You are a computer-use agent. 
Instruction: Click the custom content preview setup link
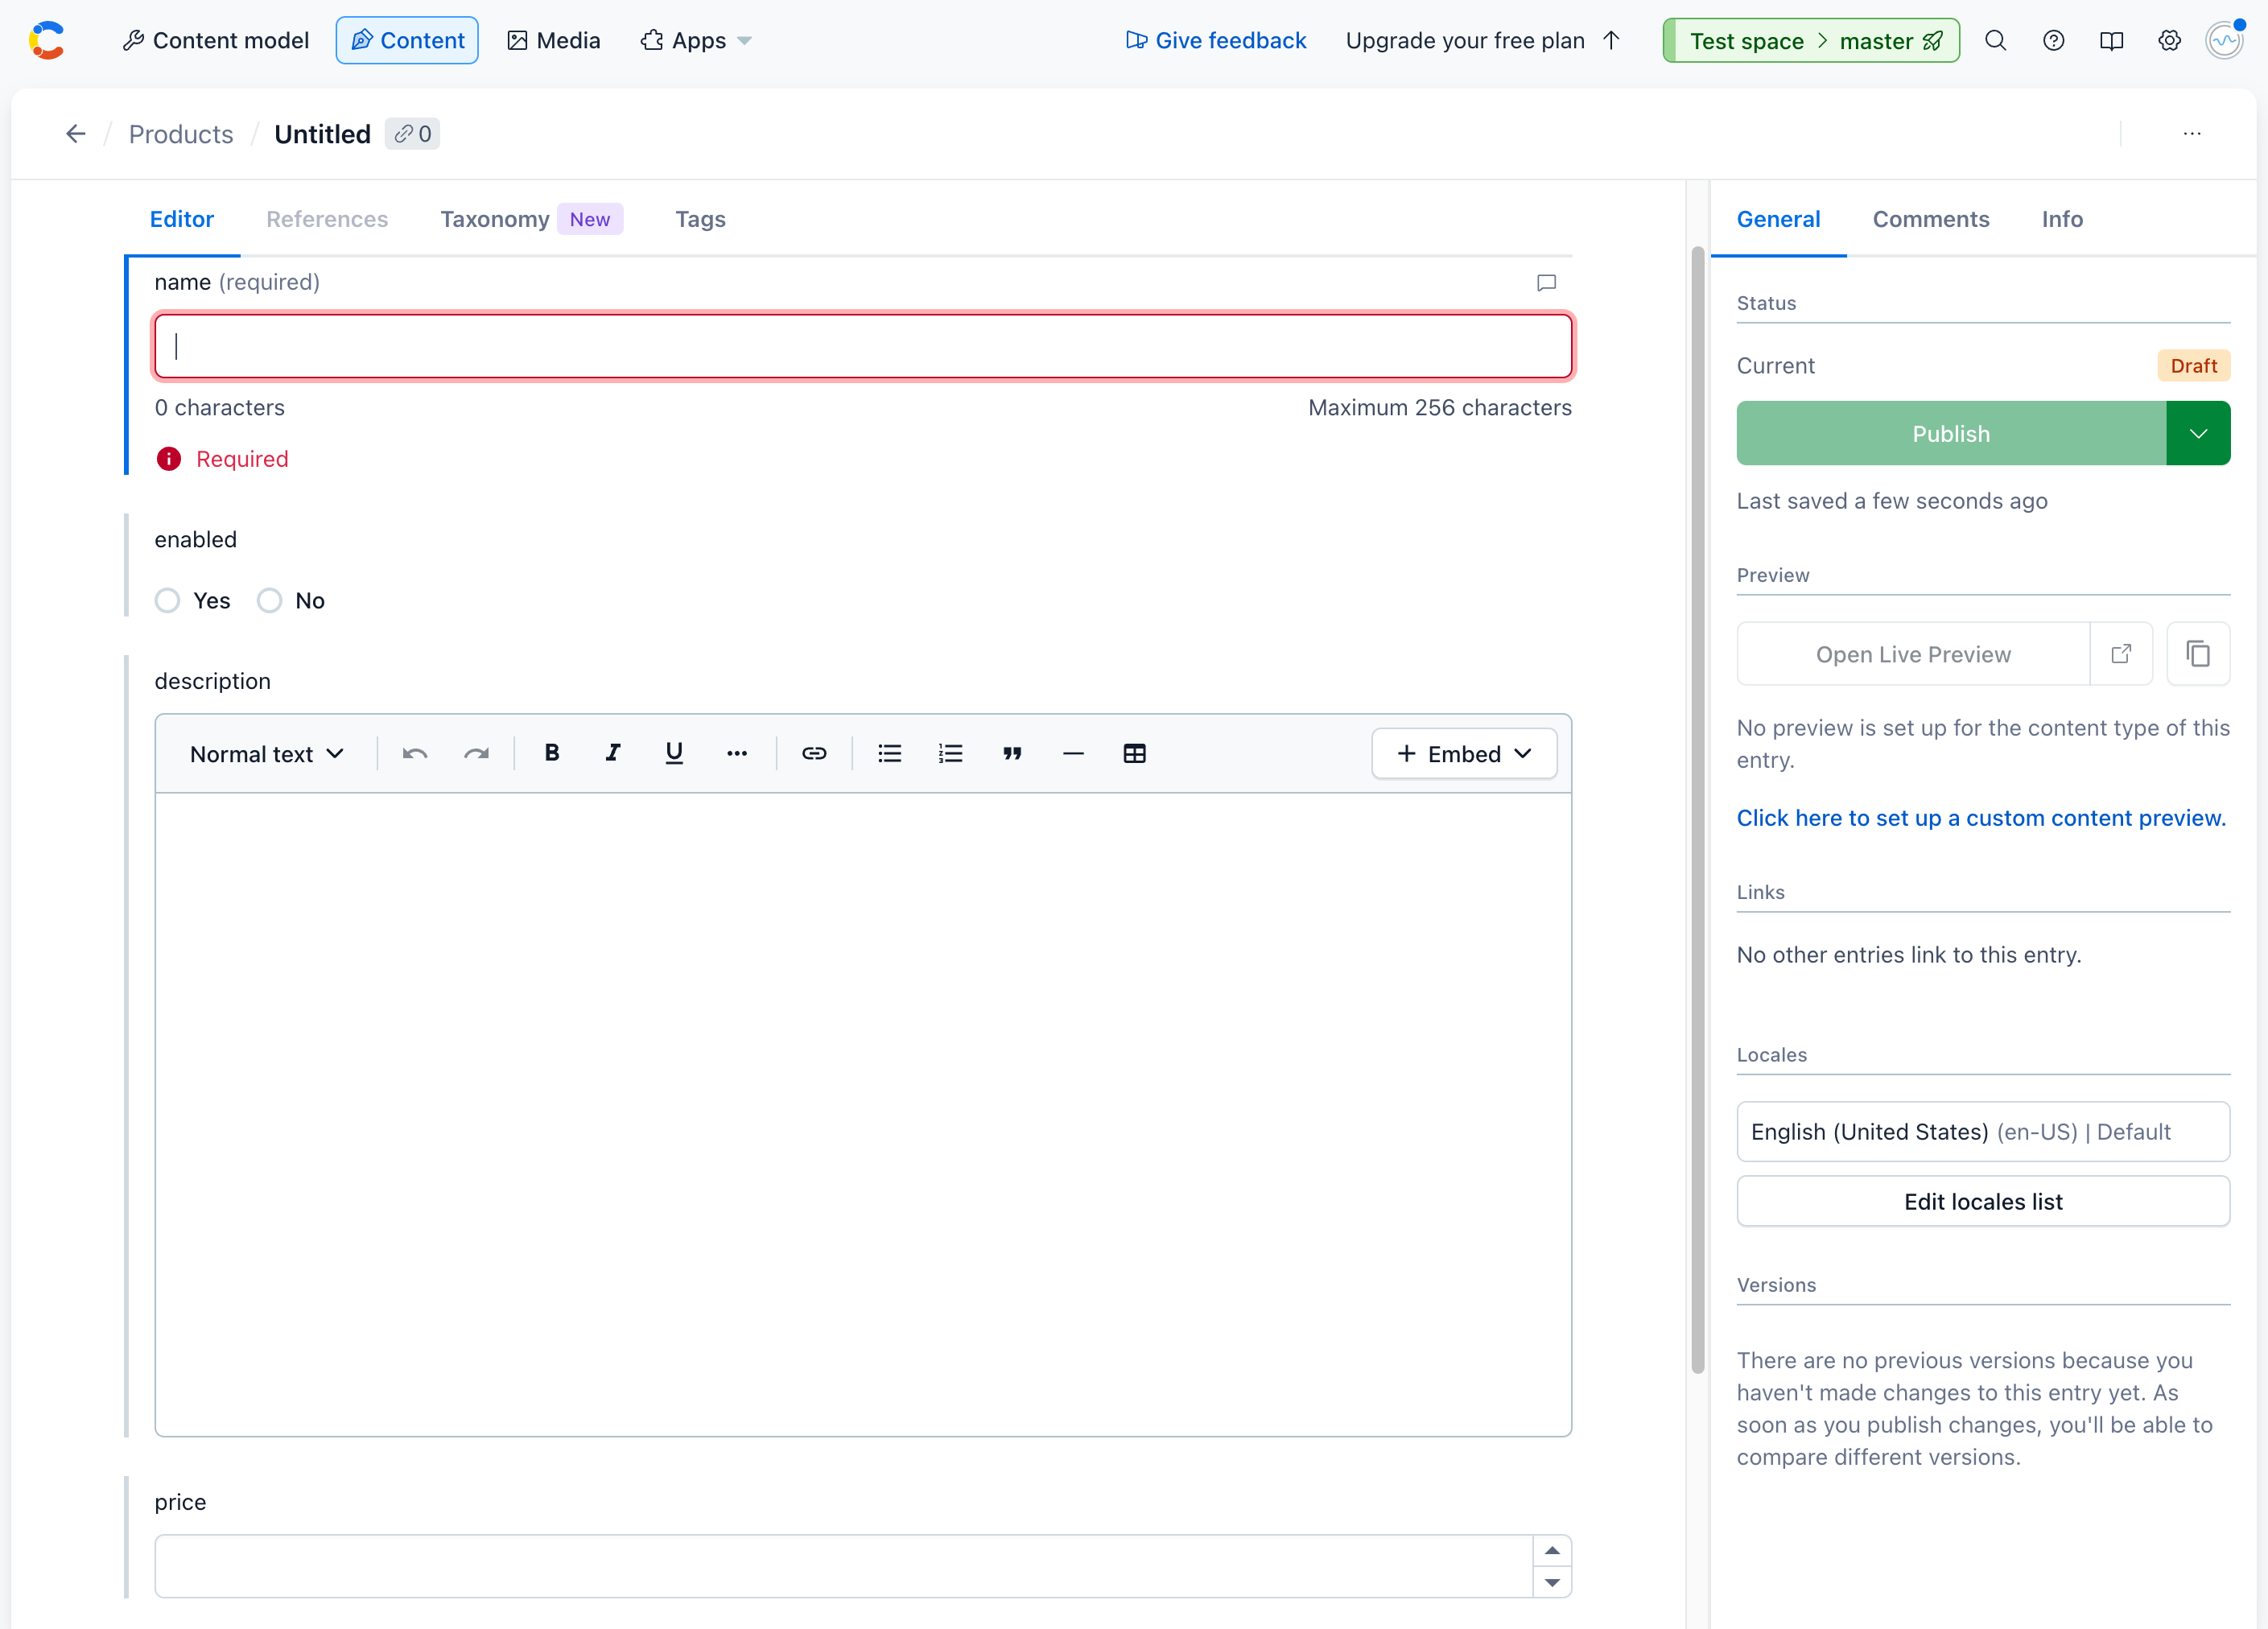1981,818
